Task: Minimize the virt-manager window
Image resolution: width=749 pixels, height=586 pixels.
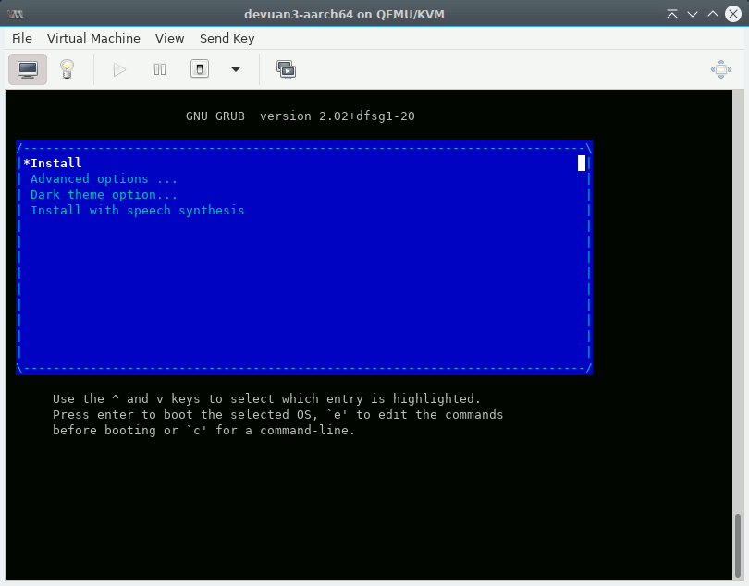Action: (x=693, y=14)
